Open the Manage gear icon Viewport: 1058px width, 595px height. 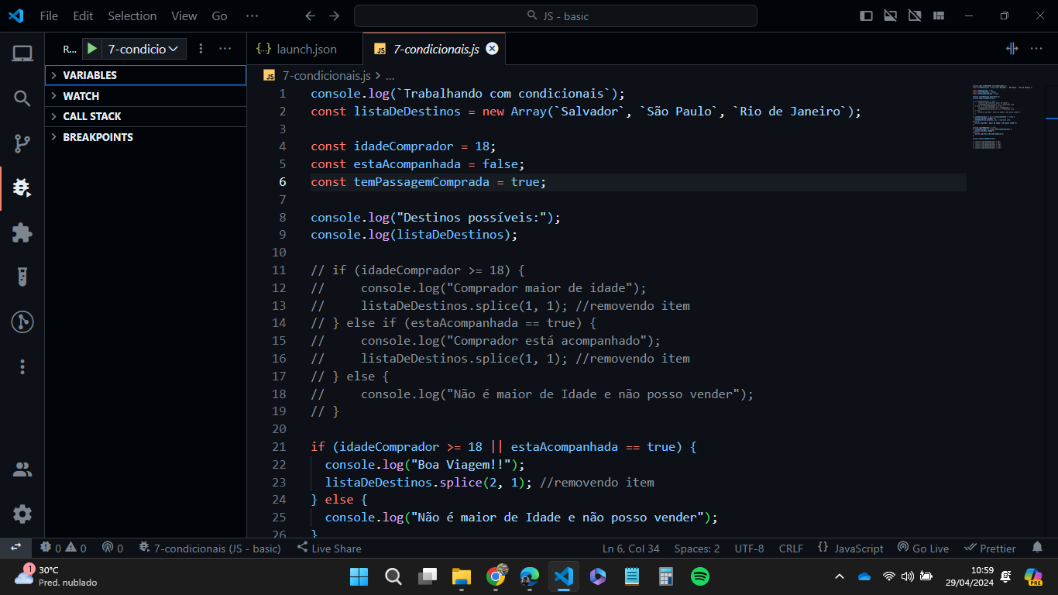pos(22,514)
